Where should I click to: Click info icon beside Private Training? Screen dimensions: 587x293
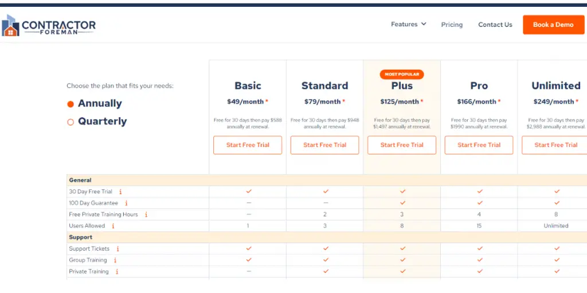[x=116, y=272]
